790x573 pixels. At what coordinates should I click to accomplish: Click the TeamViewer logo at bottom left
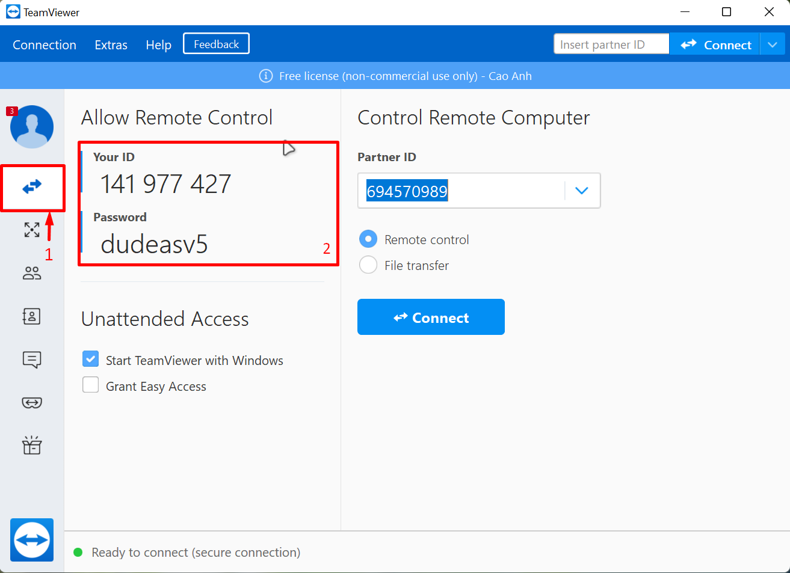coord(32,539)
